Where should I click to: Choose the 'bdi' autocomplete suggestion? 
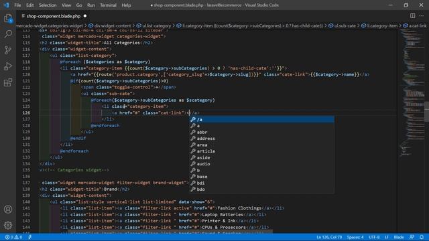click(x=261, y=183)
